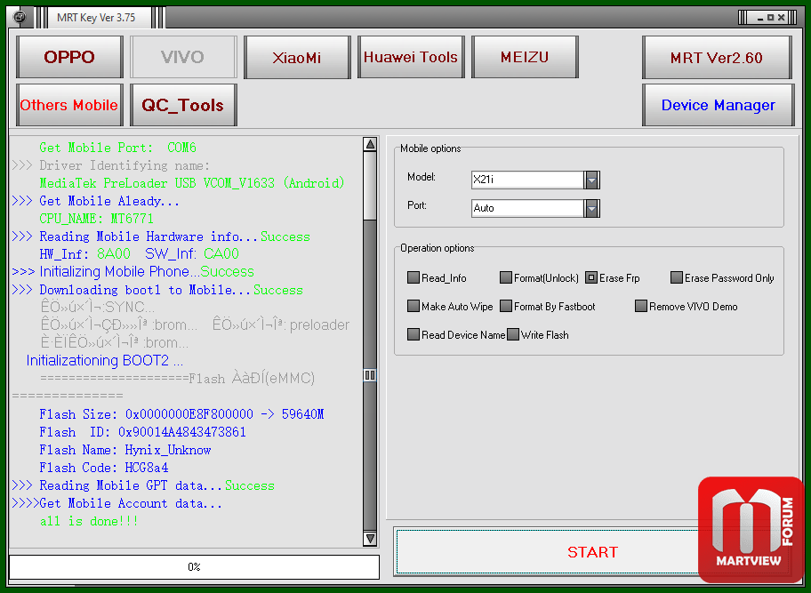Open the OPPO brand tab
The image size is (811, 593).
pos(69,58)
